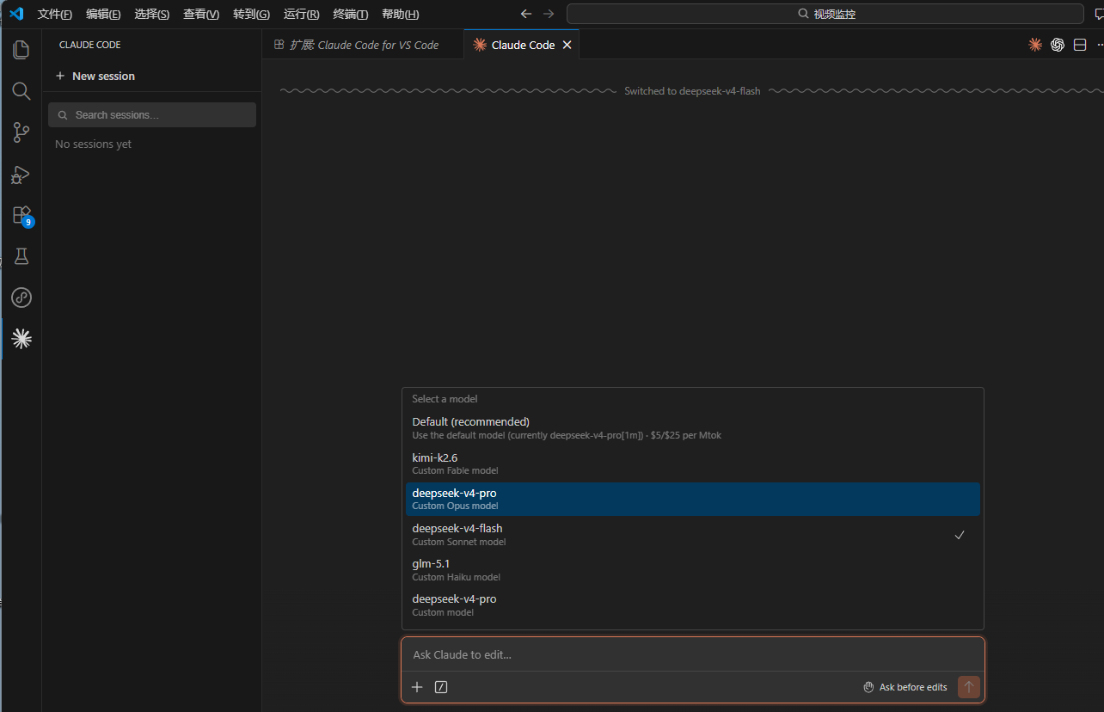Screen dimensions: 1104x712
Task: Click the Claude Code icon in editor actions
Action: 1035,45
